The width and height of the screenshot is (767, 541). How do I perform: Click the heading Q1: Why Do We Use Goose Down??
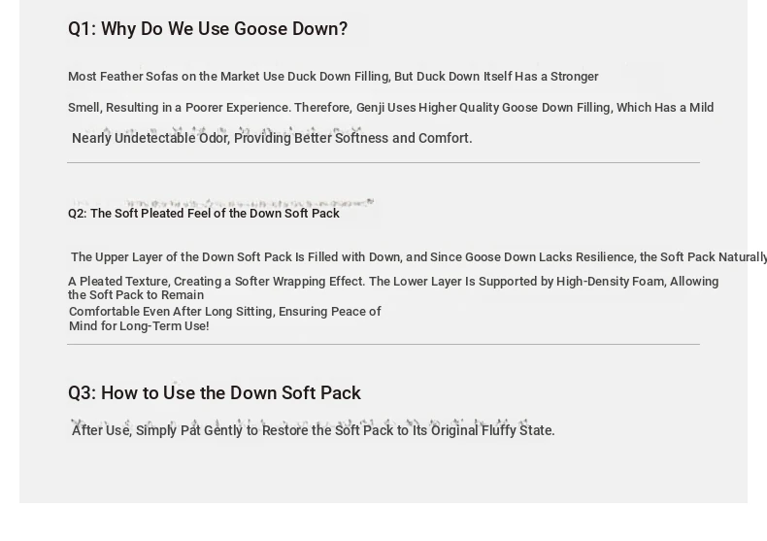[208, 29]
